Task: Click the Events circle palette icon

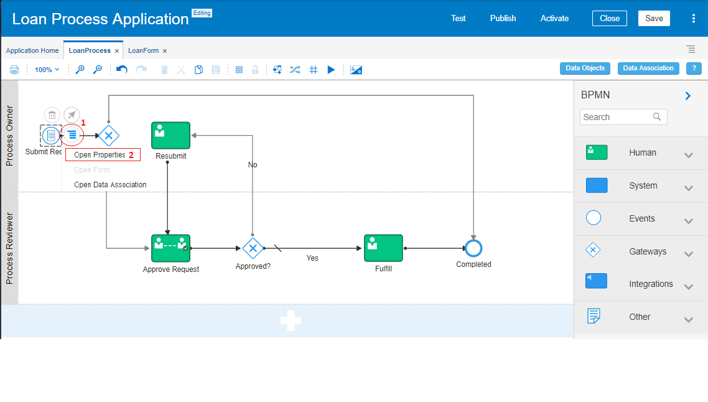Action: [x=594, y=218]
